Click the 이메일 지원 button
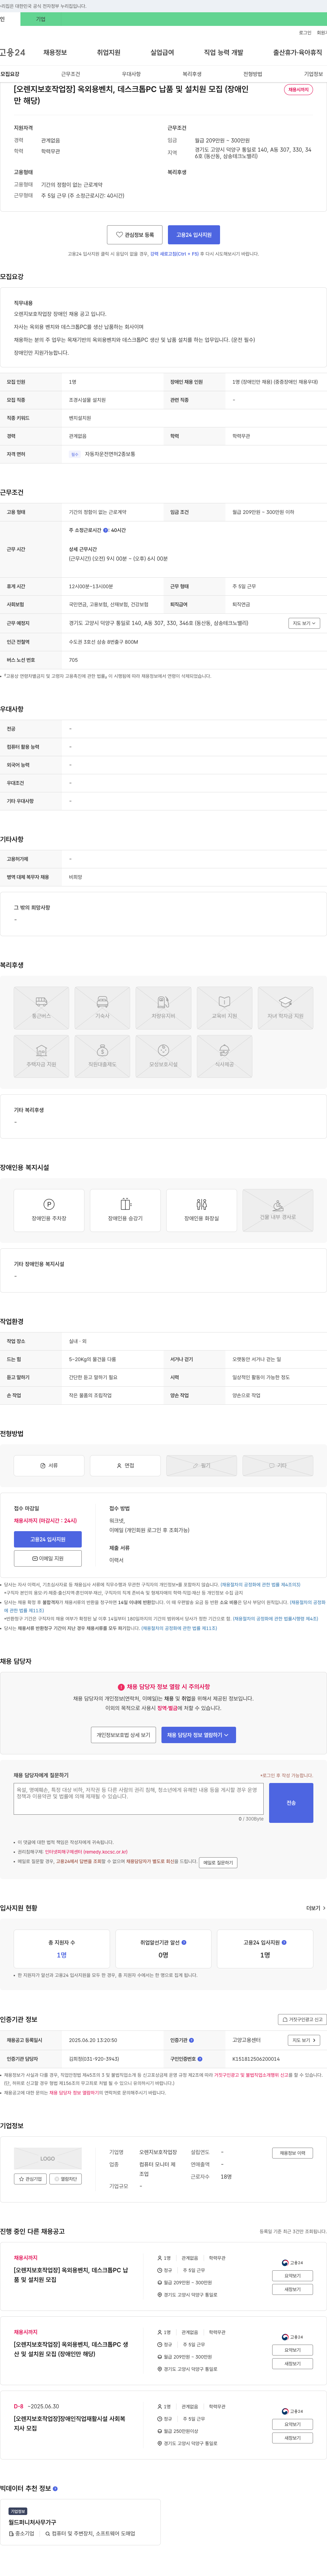327x2576 pixels. 48,1558
